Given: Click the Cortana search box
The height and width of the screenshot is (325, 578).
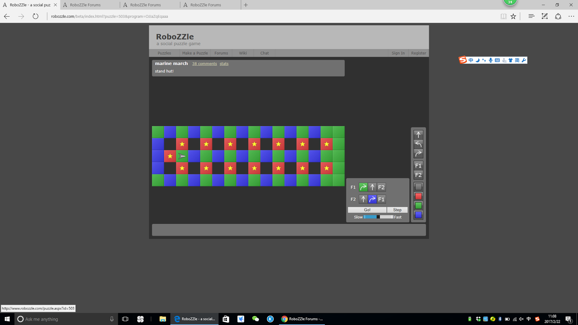Looking at the screenshot, I should (x=66, y=319).
